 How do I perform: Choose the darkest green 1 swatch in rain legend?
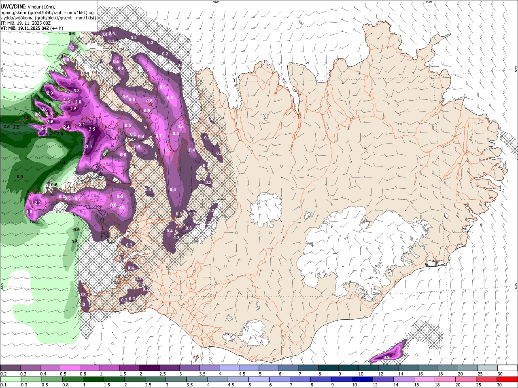pos(93,379)
